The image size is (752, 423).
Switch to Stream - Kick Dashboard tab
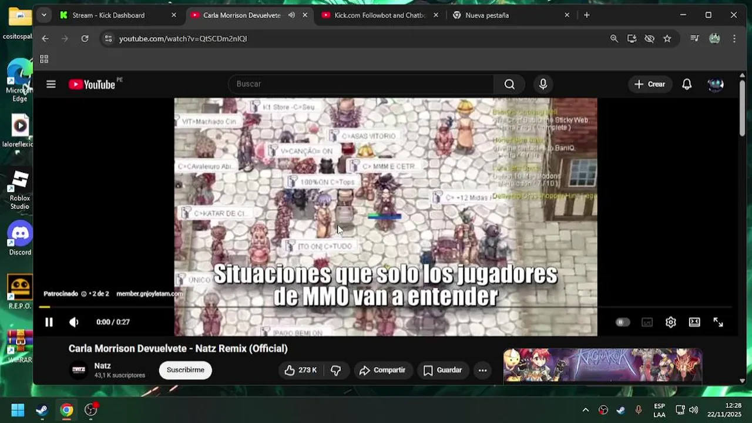(109, 15)
